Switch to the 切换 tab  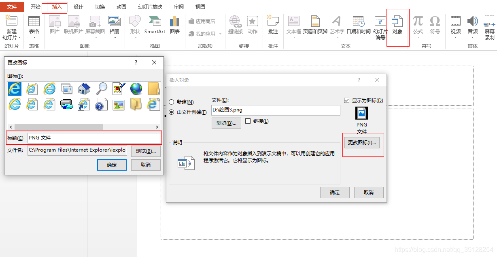[x=100, y=7]
